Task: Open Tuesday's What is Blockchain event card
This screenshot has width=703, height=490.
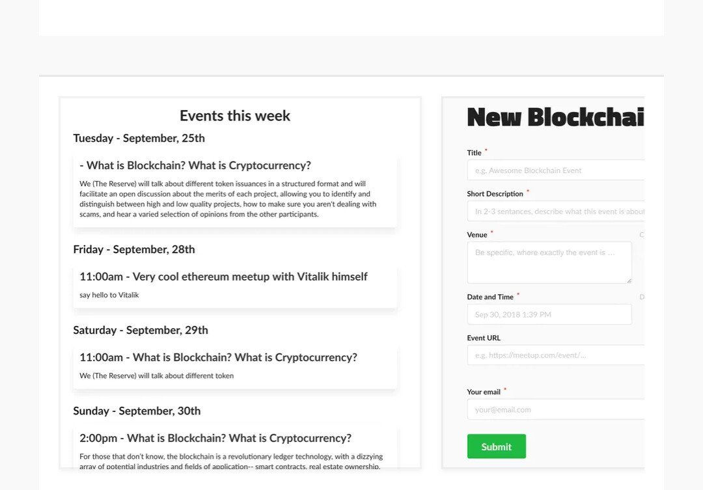Action: 235,191
